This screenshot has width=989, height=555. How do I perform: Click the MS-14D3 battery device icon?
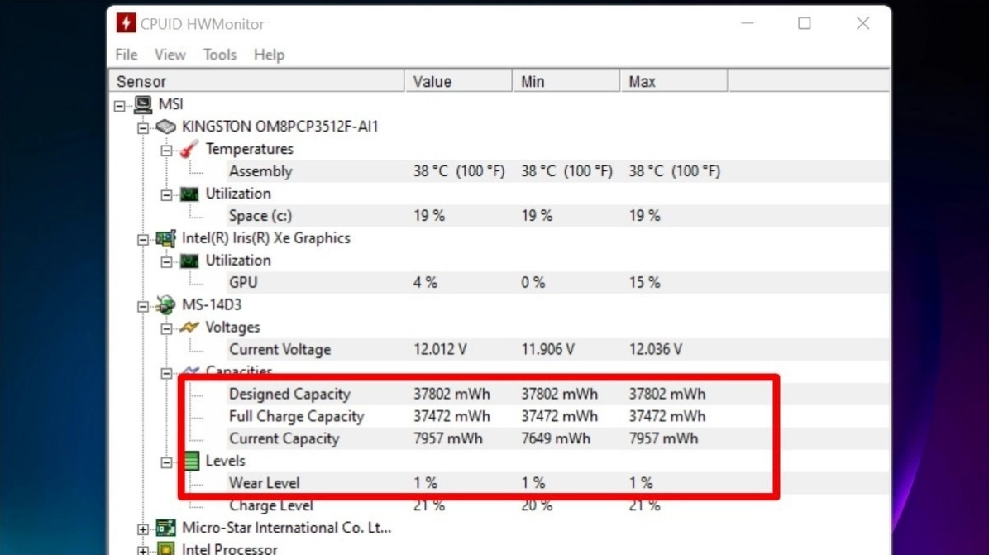pos(165,304)
